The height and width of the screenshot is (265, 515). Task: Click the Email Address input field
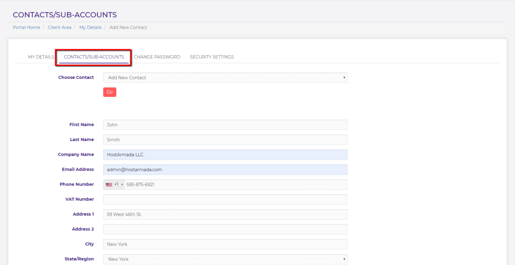pos(225,170)
